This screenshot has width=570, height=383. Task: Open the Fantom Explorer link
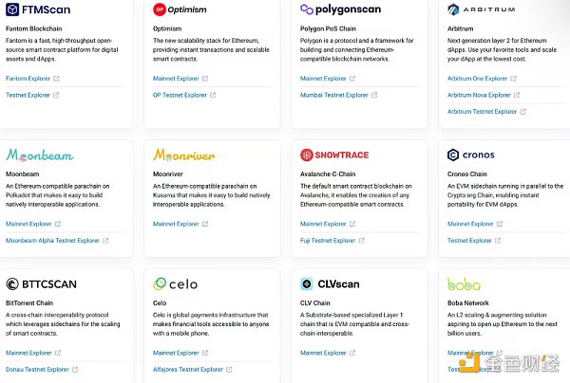click(x=28, y=79)
